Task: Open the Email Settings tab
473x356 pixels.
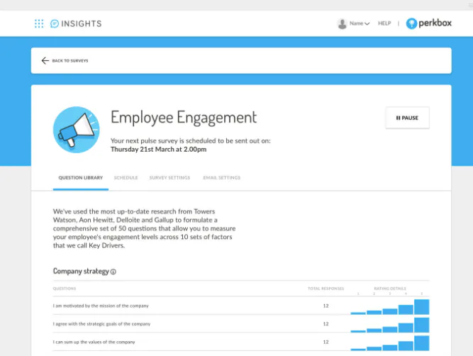Action: (222, 178)
